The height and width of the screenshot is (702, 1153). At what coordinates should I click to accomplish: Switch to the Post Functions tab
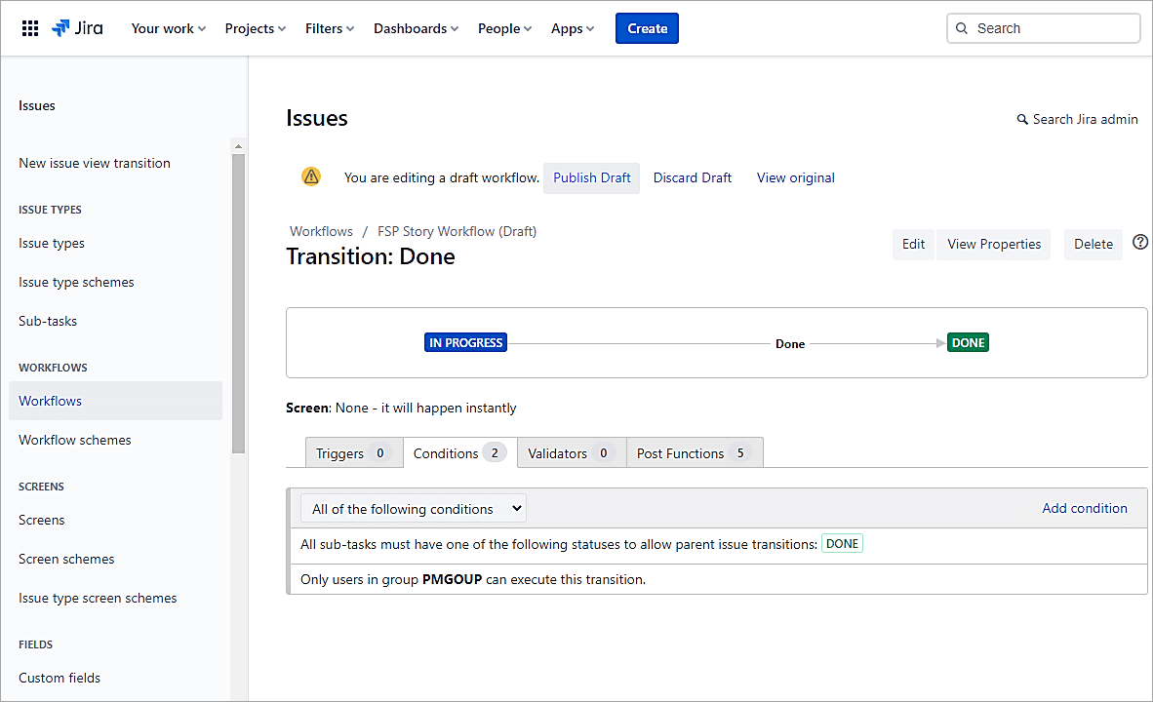pos(694,453)
